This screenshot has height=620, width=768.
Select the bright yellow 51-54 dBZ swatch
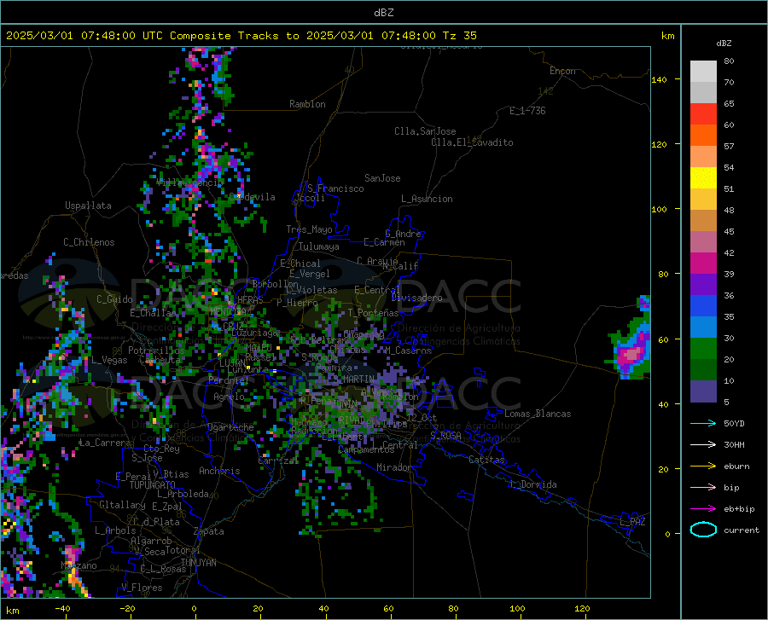pyautogui.click(x=703, y=178)
